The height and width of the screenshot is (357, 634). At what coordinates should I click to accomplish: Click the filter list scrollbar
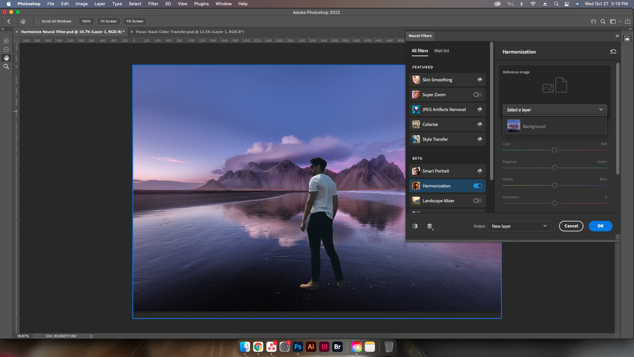pyautogui.click(x=491, y=111)
